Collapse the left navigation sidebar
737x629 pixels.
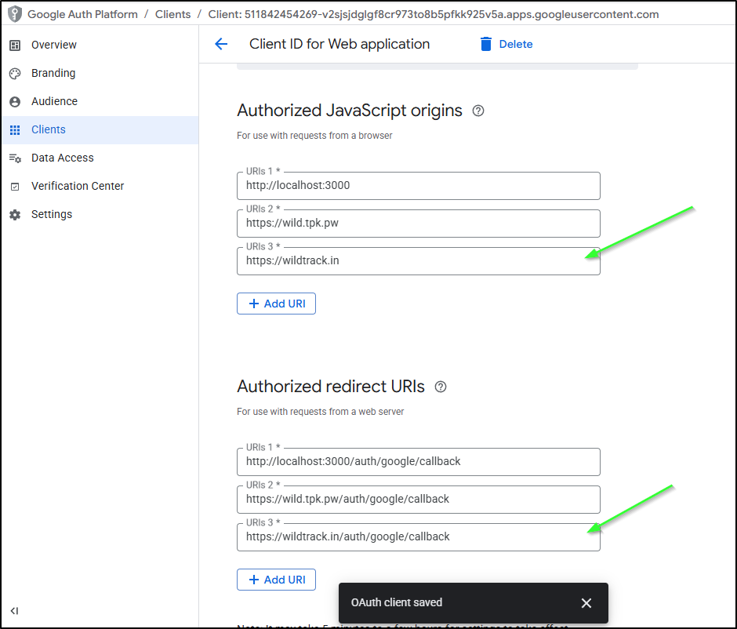(15, 611)
